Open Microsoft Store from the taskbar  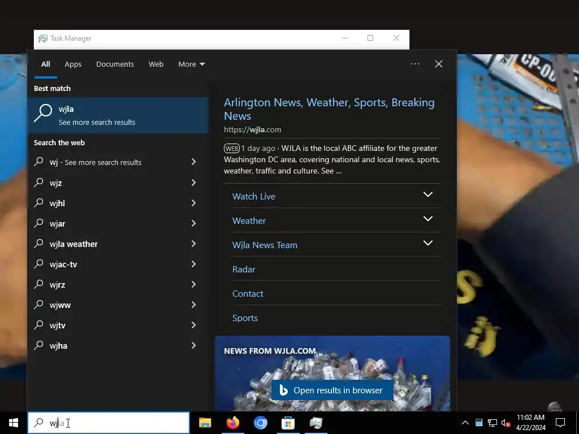pyautogui.click(x=288, y=423)
